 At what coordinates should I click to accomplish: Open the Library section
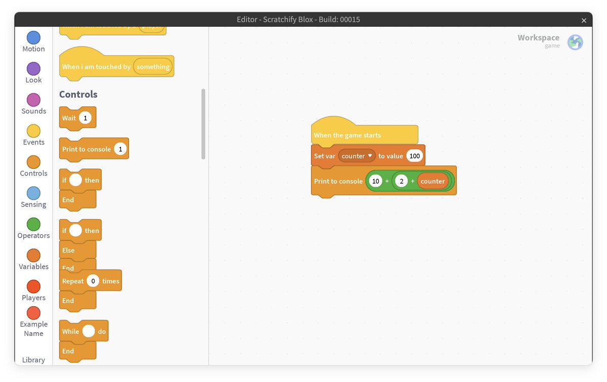click(33, 360)
